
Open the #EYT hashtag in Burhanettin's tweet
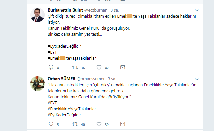[x=52, y=52]
